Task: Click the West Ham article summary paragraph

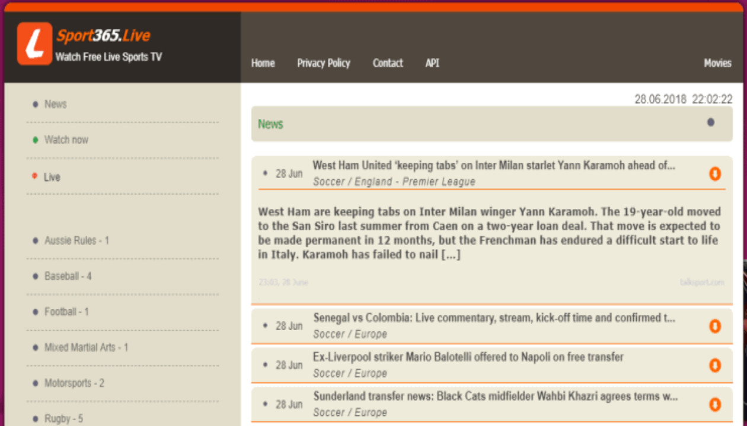Action: 490,233
